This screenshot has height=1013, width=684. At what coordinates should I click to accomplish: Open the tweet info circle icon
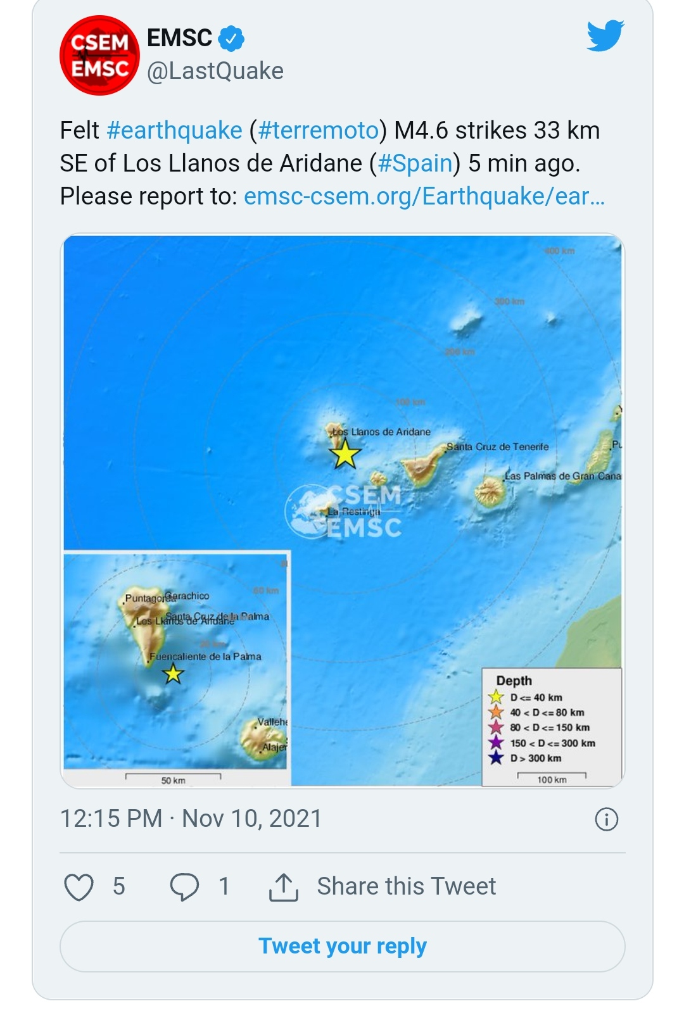(x=606, y=819)
